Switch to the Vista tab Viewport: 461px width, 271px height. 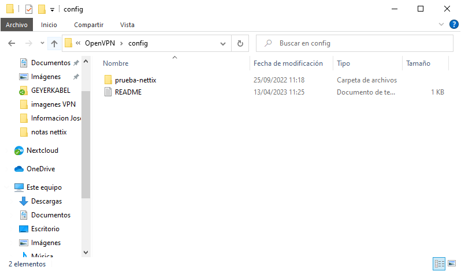click(x=127, y=25)
